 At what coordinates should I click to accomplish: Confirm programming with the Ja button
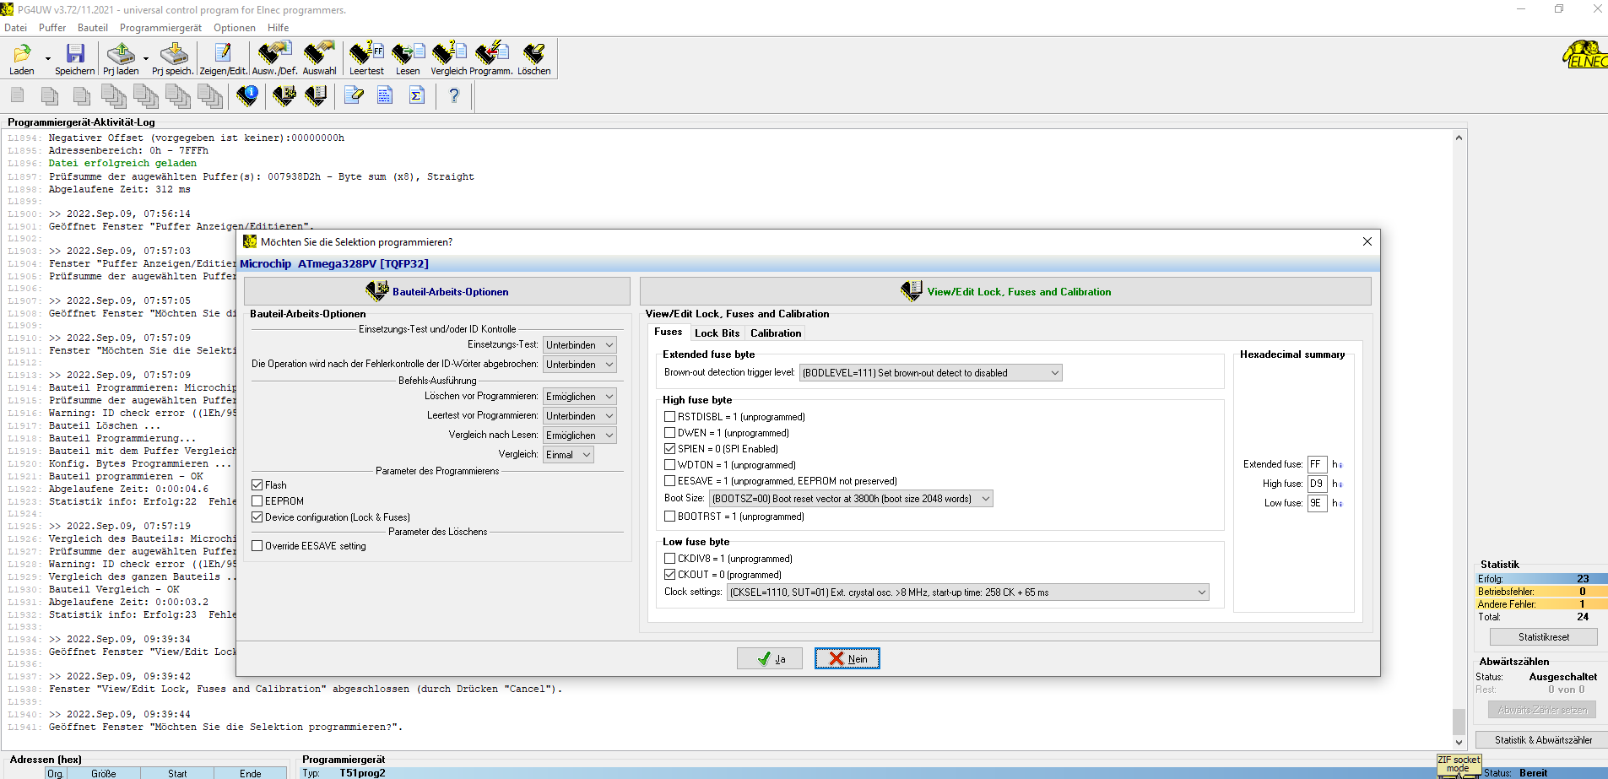pyautogui.click(x=769, y=659)
